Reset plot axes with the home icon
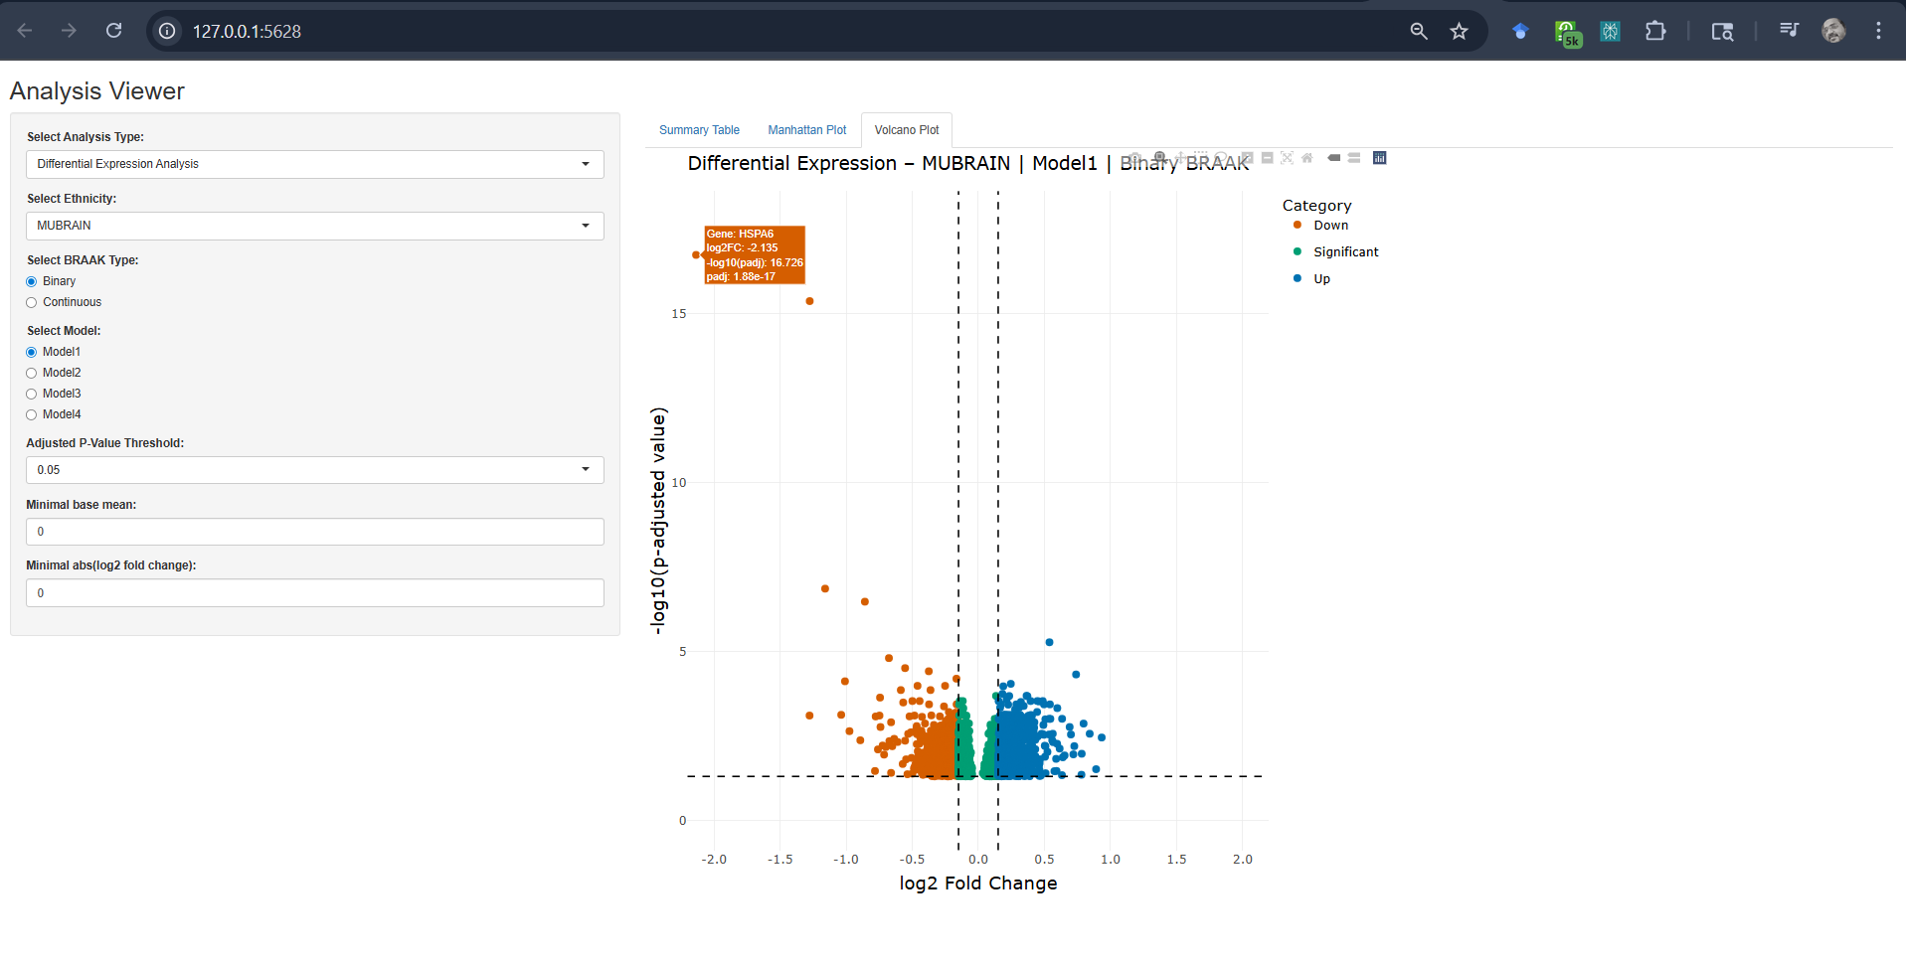Screen dimensions: 1906x963 click(x=1307, y=158)
